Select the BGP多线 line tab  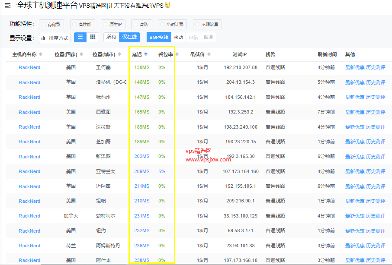(159, 38)
